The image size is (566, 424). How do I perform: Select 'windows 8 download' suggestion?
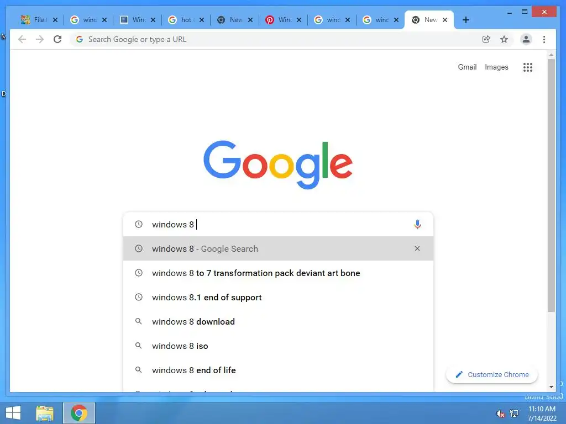278,321
